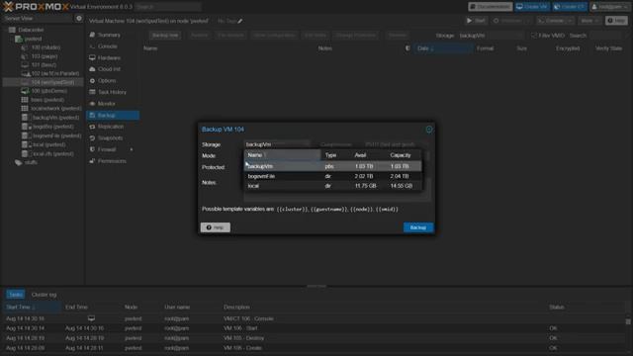Click the localnetwork (pvetest) grid icon
This screenshot has width=633, height=356.
[25, 108]
